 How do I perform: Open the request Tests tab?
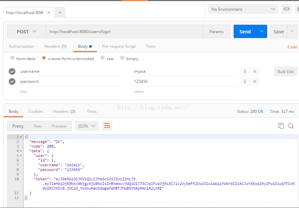tap(151, 46)
